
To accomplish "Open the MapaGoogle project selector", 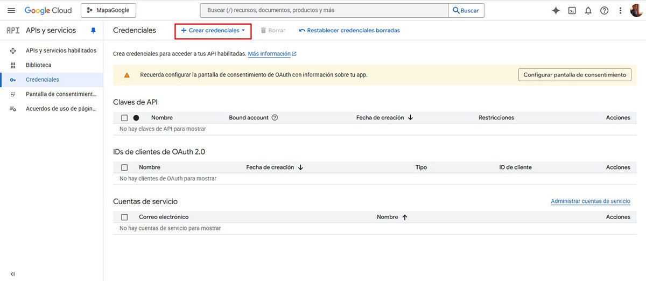I will coord(109,10).
